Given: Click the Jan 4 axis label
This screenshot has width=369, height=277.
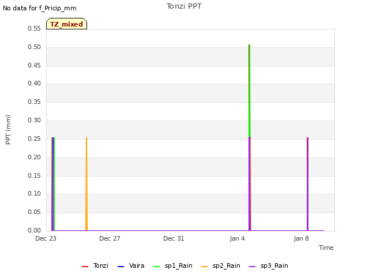Looking at the screenshot, I should [238, 238].
